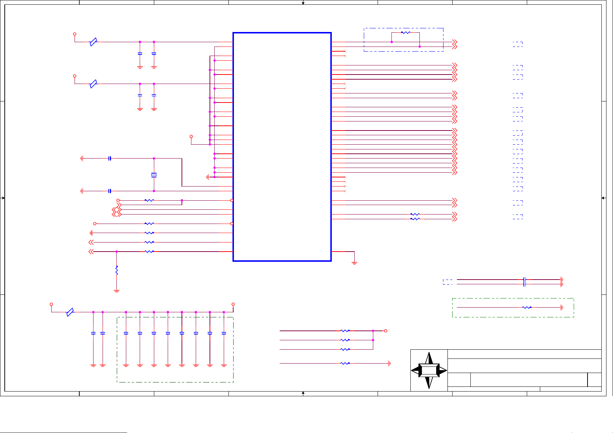
Task: Select the resistor inside the green dashed box
Action: pos(527,308)
